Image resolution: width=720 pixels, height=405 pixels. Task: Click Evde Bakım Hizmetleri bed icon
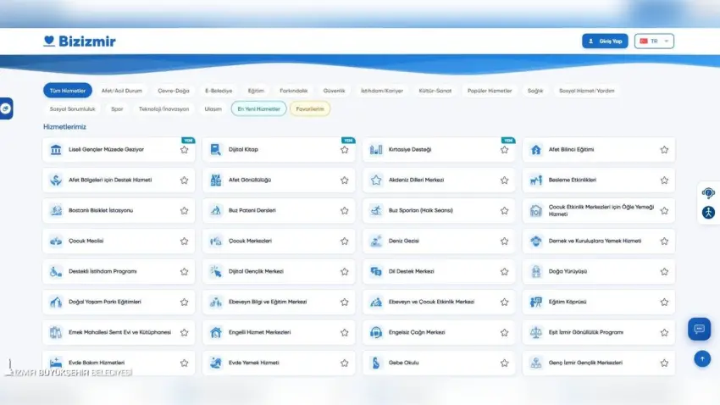[x=56, y=363]
